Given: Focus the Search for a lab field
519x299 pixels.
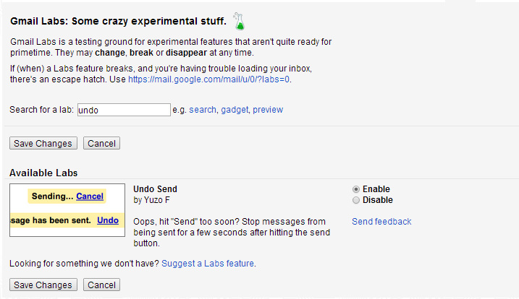Looking at the screenshot, I should (124, 110).
